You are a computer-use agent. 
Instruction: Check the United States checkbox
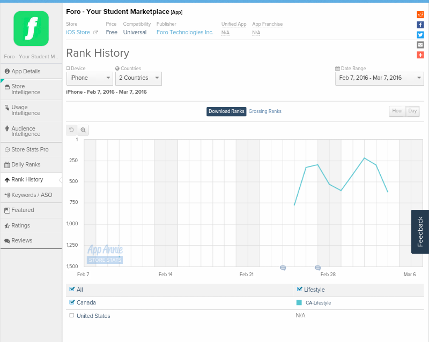[72, 315]
